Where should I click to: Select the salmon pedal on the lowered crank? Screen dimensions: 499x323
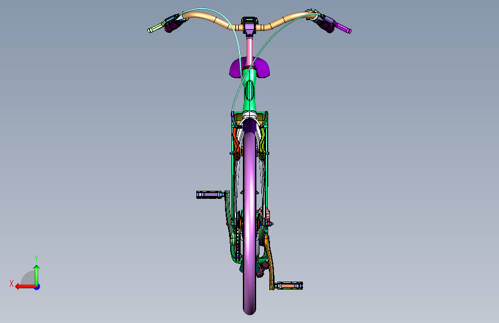(x=290, y=286)
